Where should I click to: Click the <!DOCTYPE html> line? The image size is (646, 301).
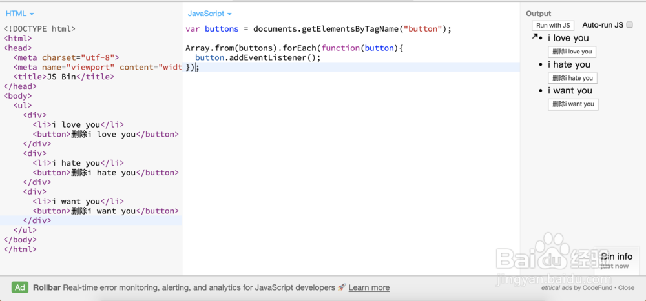tap(39, 29)
